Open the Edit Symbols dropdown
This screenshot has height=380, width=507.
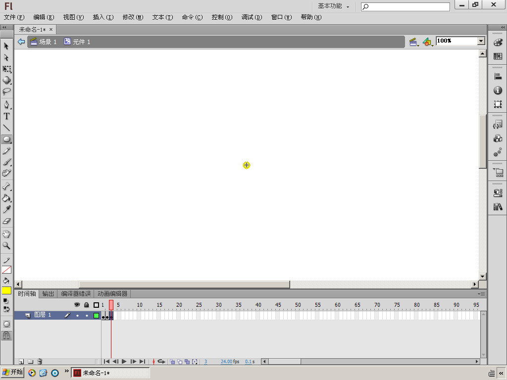coord(428,42)
